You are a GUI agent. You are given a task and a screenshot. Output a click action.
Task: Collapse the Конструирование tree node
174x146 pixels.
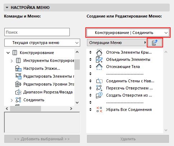tap(8, 53)
